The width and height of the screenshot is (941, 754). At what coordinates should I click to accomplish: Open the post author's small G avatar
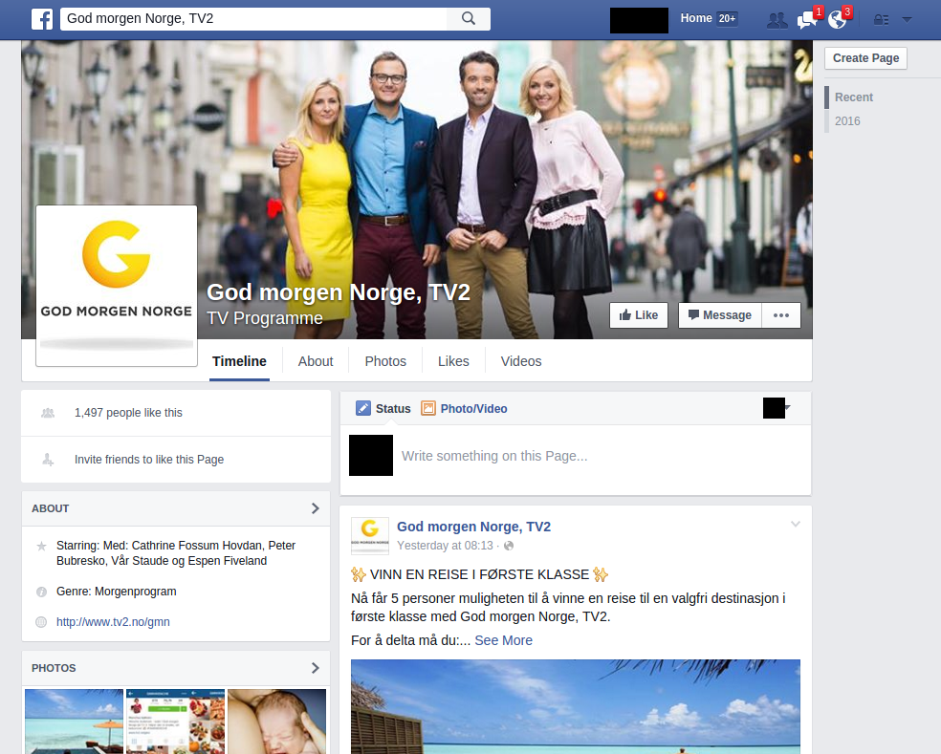(x=370, y=536)
